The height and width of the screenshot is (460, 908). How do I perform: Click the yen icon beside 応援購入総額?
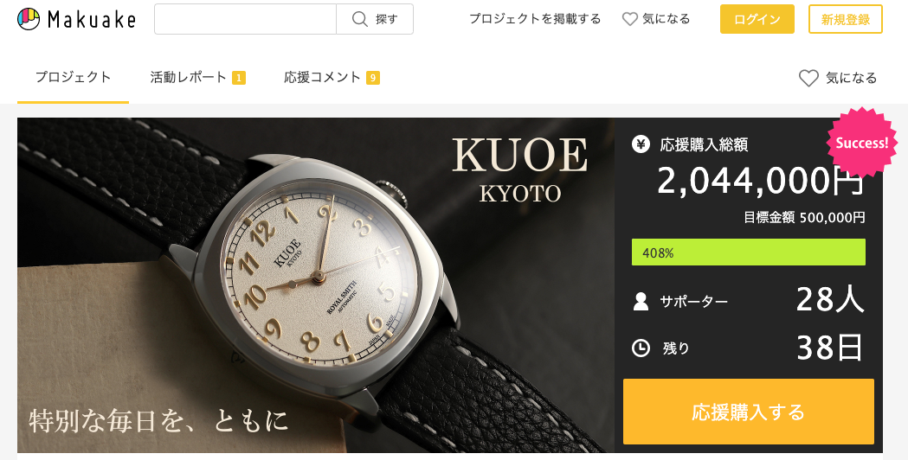tap(641, 144)
